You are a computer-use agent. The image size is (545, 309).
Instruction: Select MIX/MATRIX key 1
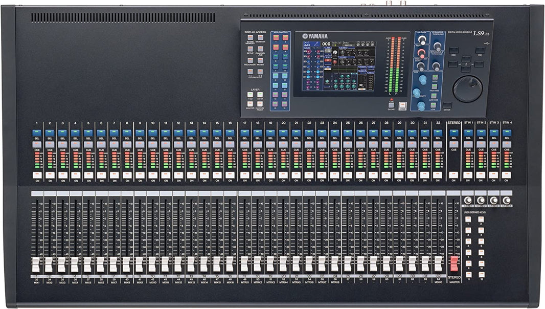[x=276, y=37]
